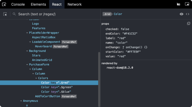Select the Colors component label
Image resolution: width=192 pixels, height=107 pixels.
click(x=43, y=78)
